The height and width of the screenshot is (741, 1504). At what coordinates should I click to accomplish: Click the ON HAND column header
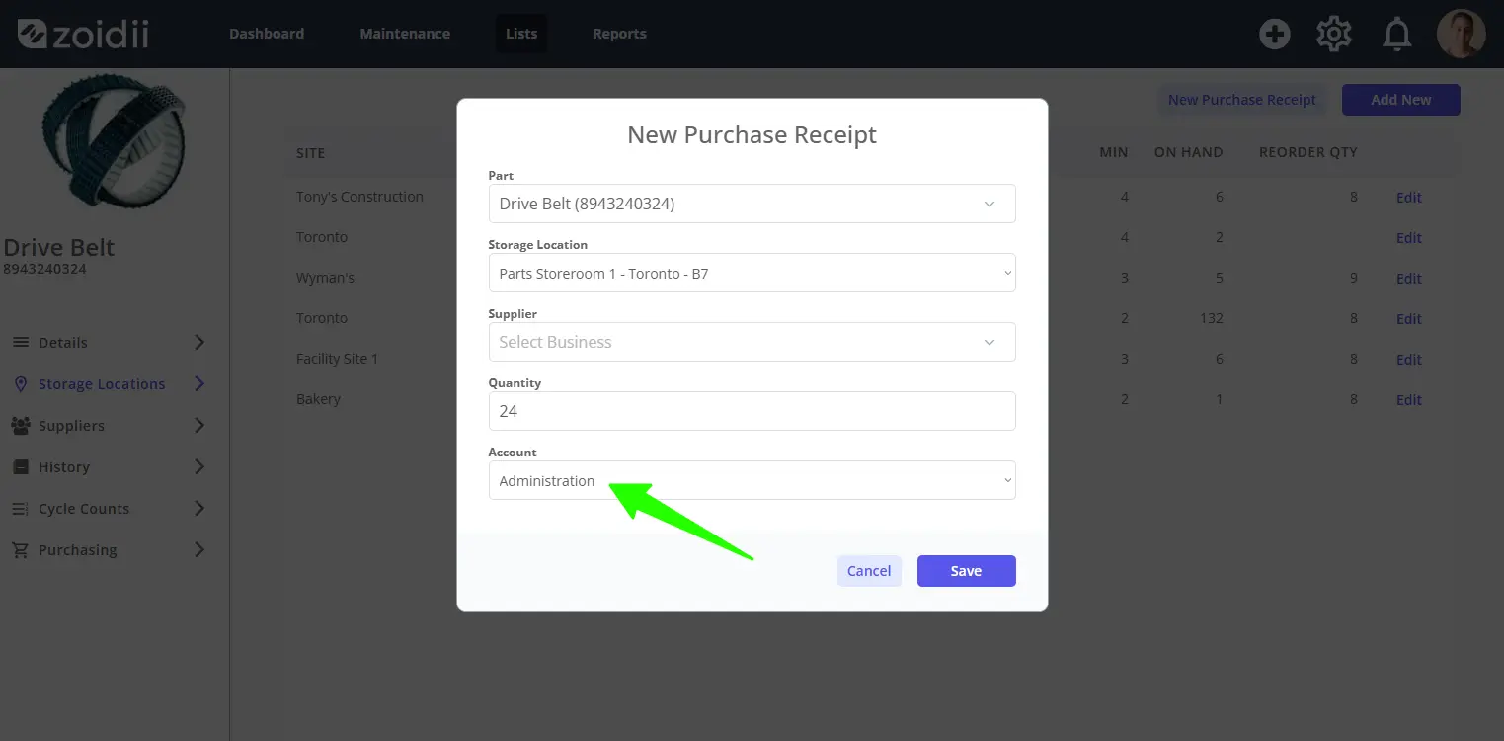(x=1188, y=152)
